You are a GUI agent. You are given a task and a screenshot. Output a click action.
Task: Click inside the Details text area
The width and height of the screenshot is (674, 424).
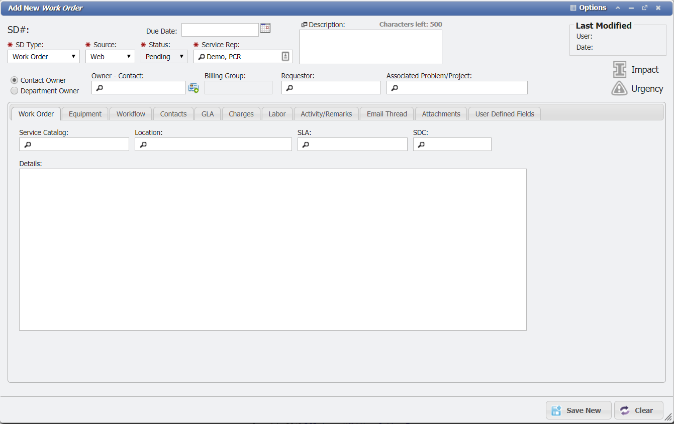tap(271, 248)
